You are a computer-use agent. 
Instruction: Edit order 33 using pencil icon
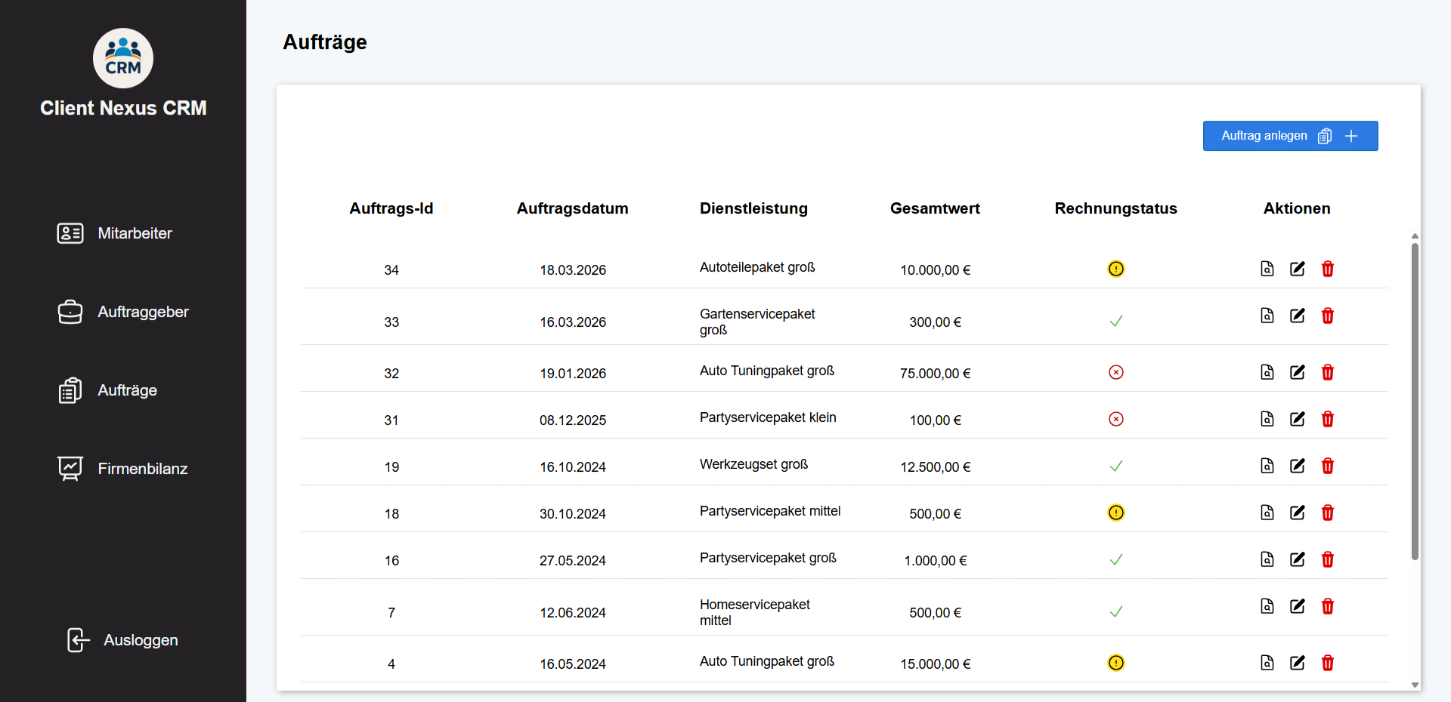click(1297, 316)
